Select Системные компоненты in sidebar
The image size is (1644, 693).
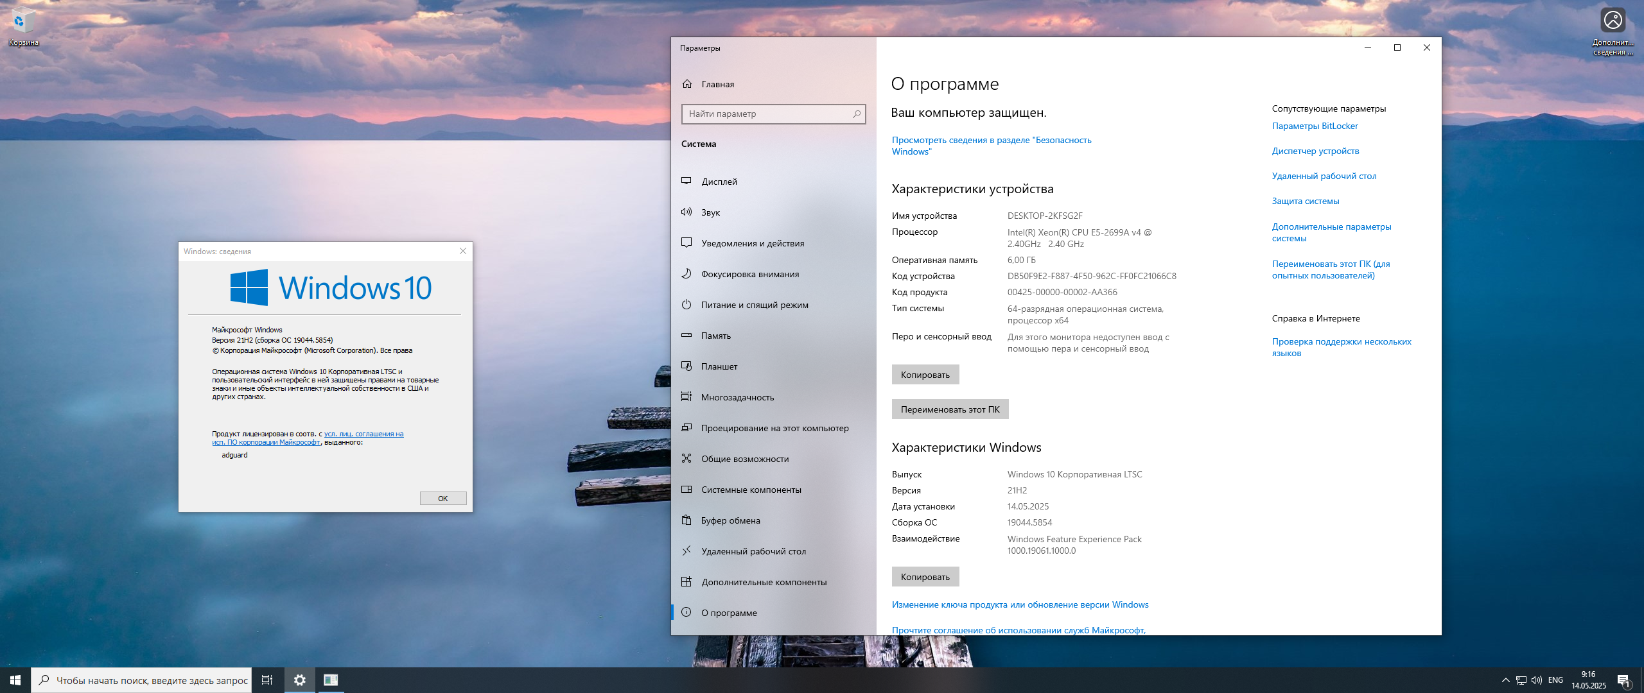pyautogui.click(x=773, y=490)
